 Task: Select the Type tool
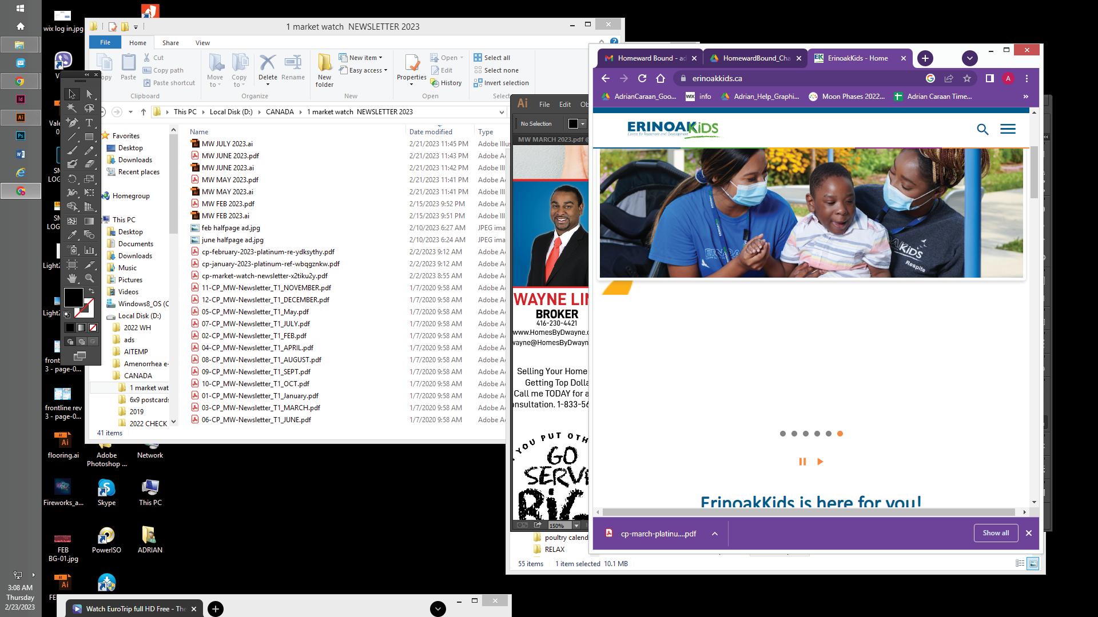click(x=89, y=122)
